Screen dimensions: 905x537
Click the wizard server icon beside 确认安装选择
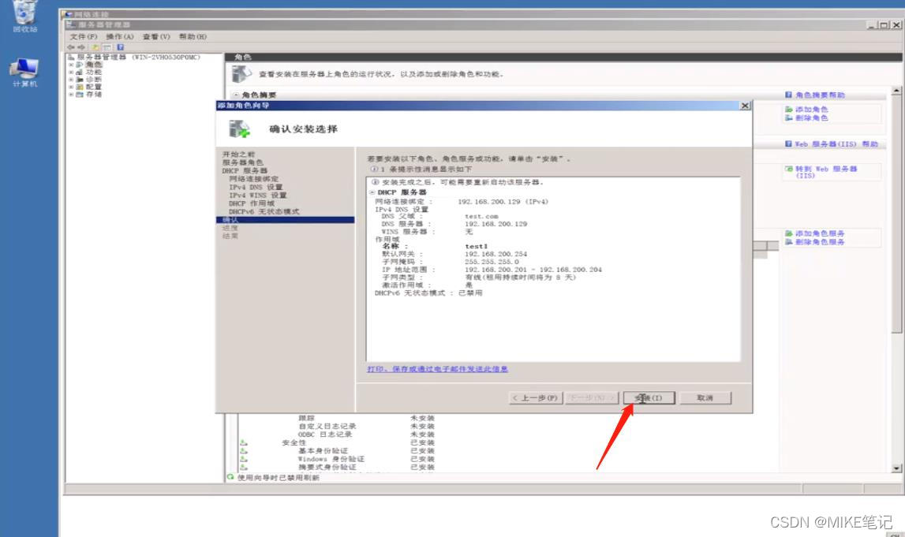(239, 129)
